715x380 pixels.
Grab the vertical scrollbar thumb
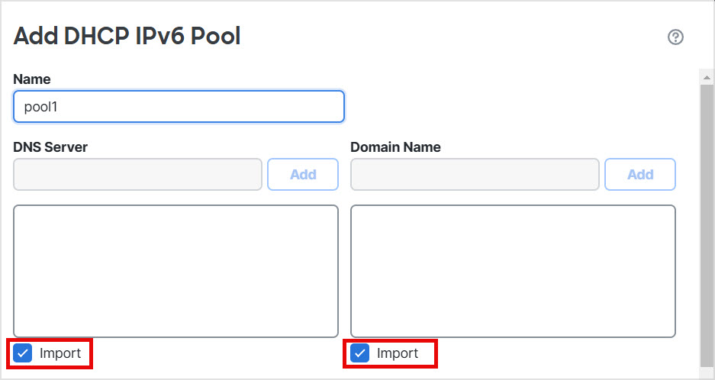707,229
